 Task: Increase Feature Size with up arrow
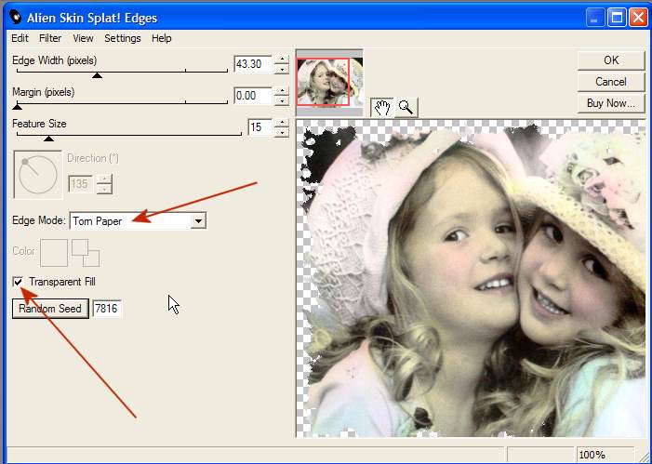(282, 123)
